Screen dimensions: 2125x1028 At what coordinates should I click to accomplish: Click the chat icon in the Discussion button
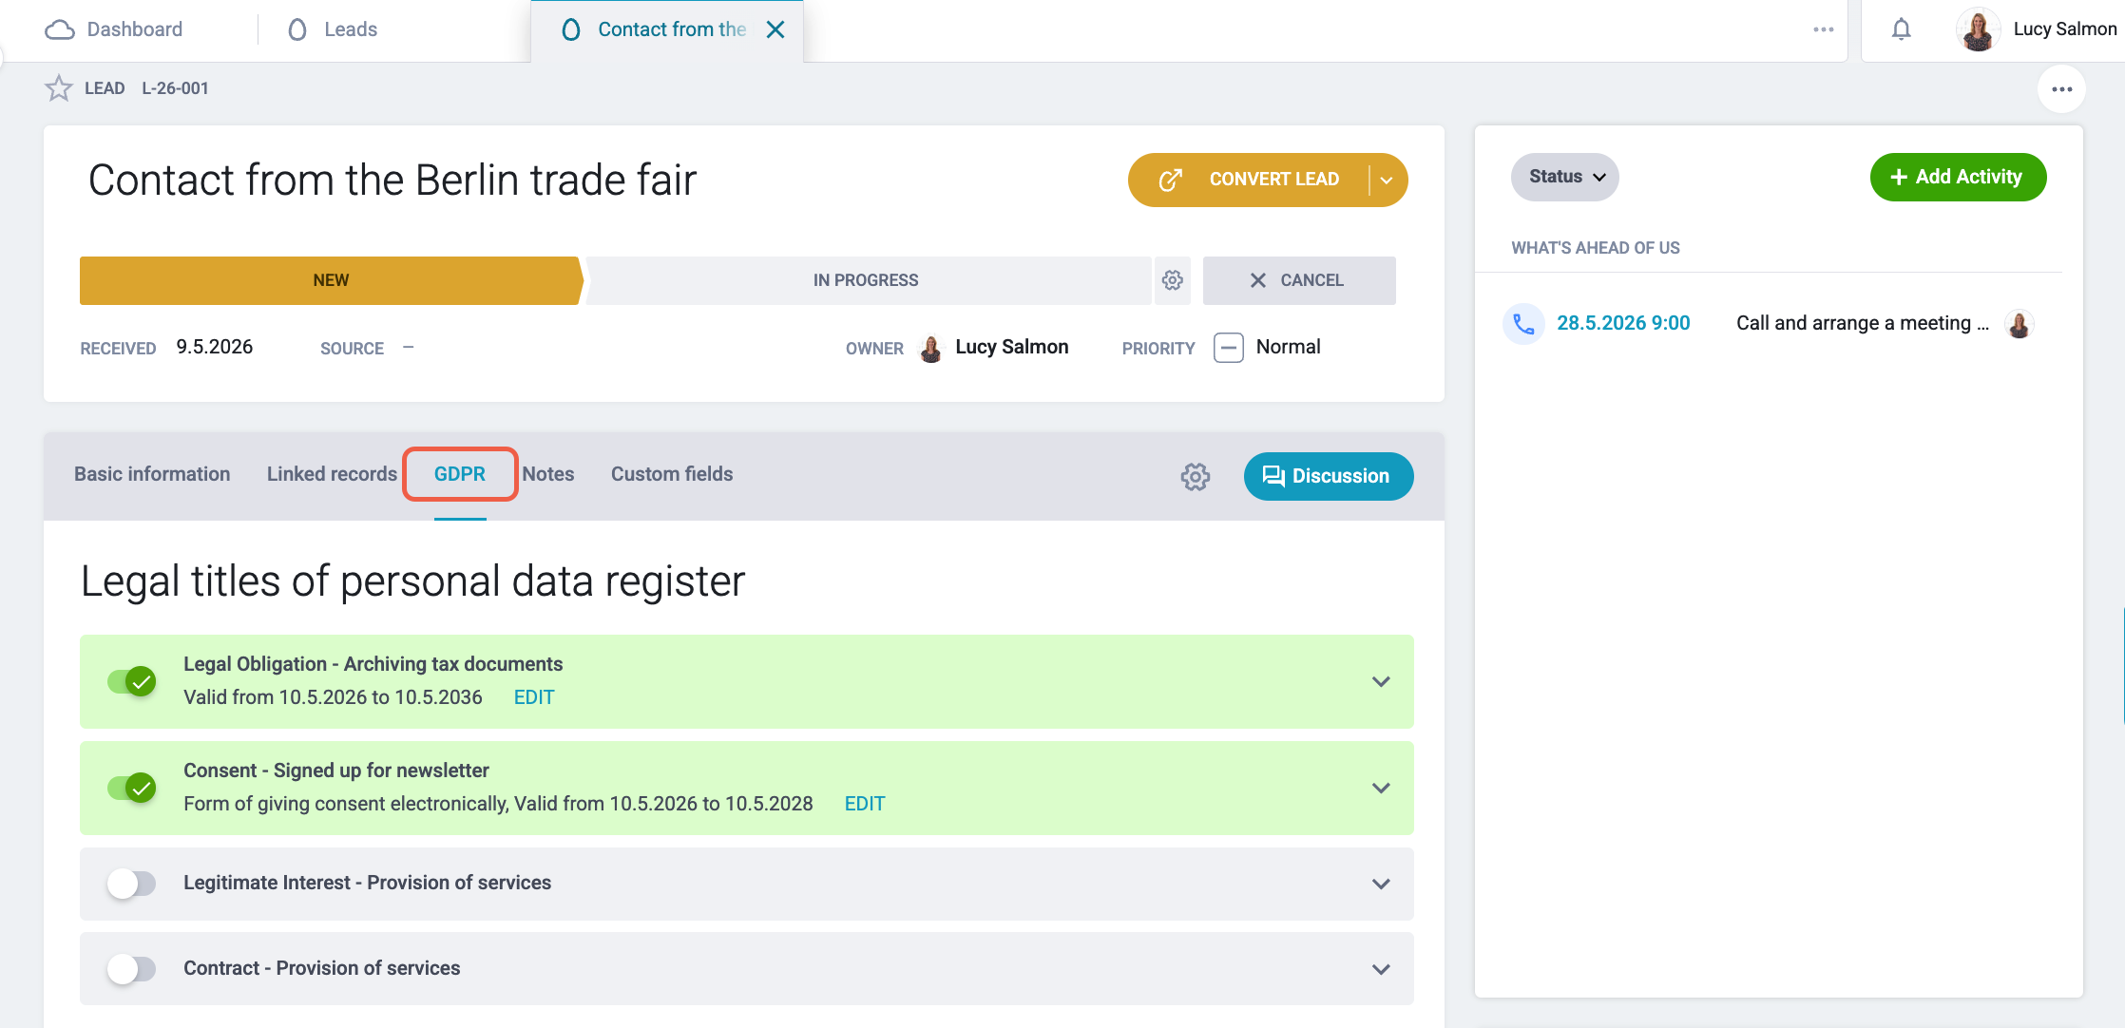[x=1273, y=476]
